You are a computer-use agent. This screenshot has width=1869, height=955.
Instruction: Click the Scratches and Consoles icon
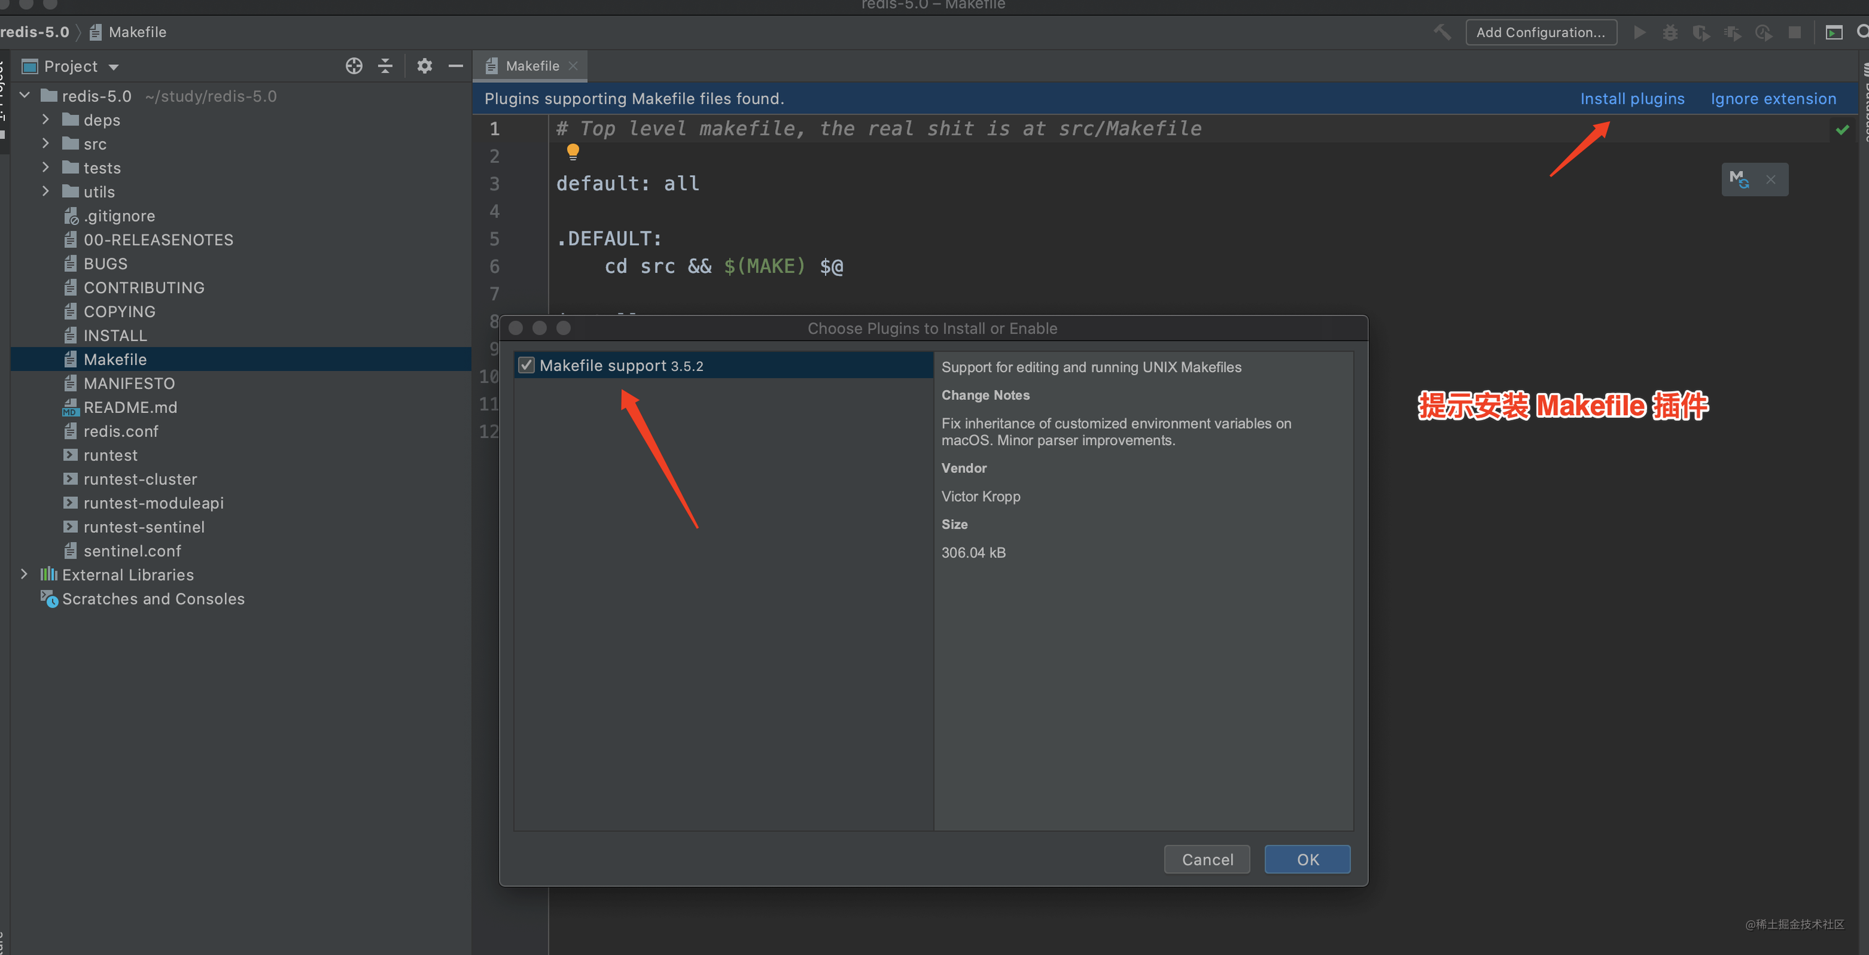(49, 599)
